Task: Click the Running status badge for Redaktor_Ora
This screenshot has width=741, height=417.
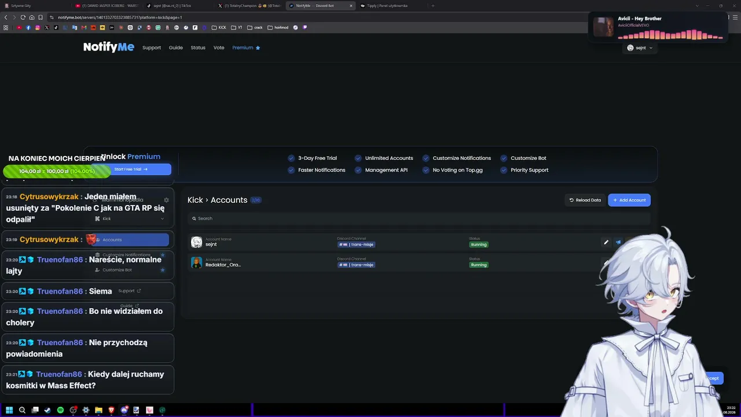Action: [x=479, y=265]
